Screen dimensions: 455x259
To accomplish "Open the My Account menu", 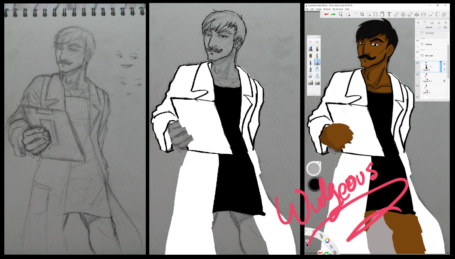I will pos(338,9).
